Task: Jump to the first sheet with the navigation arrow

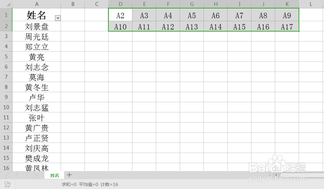Action: pyautogui.click(x=8, y=175)
